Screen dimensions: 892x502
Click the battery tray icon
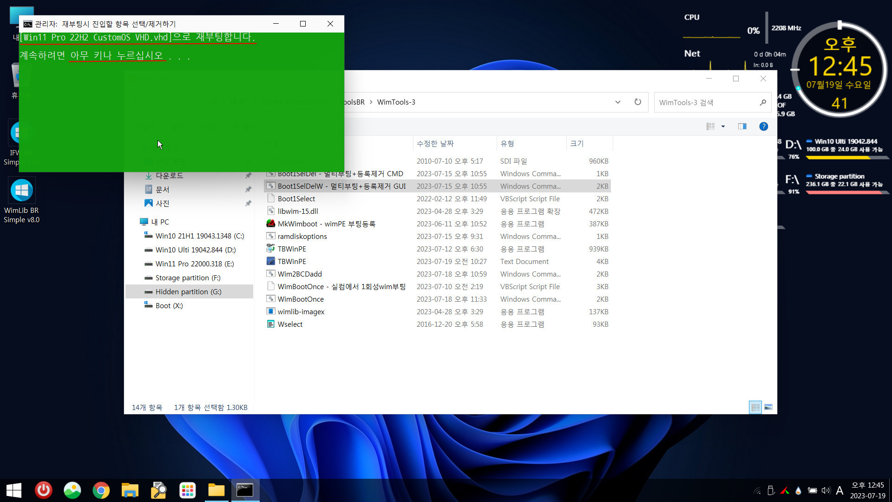click(812, 490)
